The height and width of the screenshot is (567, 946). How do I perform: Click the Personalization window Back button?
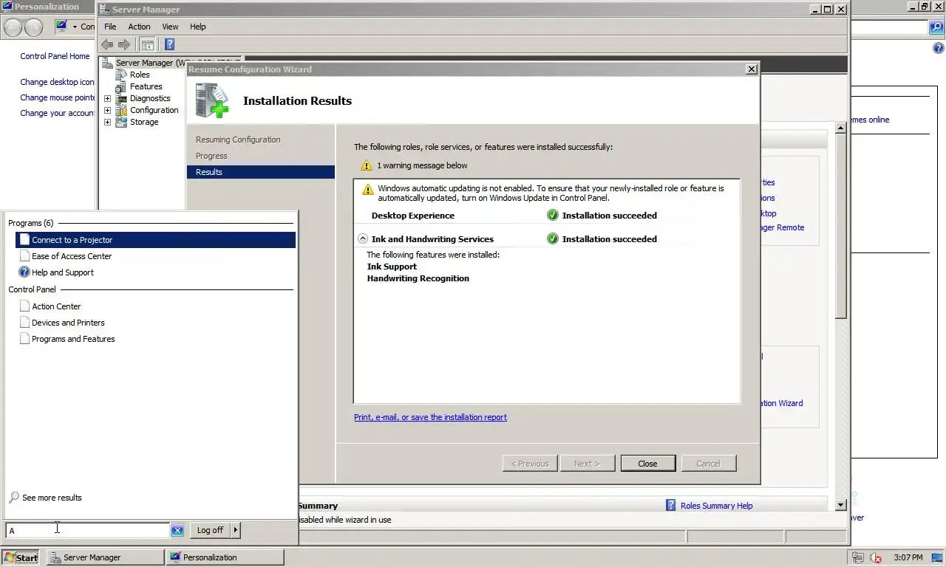pos(13,27)
